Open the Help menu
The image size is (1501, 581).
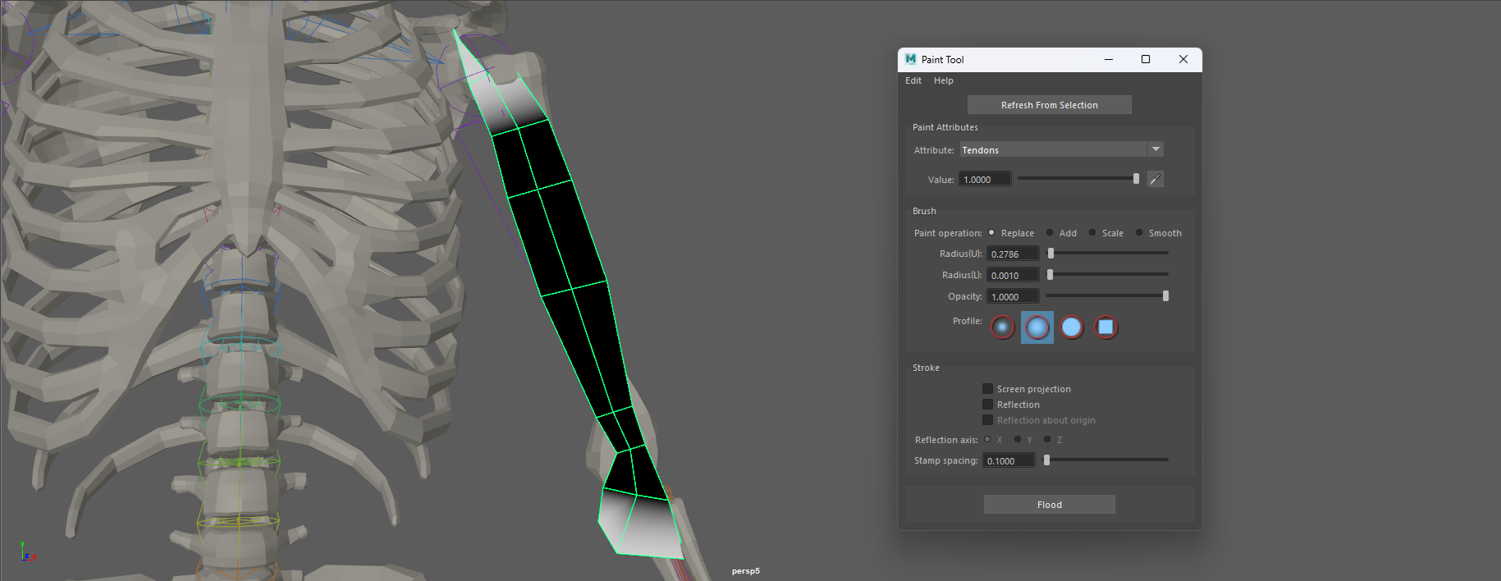[x=943, y=80]
